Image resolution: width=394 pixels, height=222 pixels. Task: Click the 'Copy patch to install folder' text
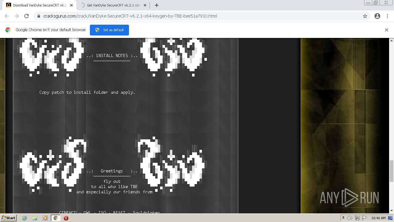coord(87,92)
